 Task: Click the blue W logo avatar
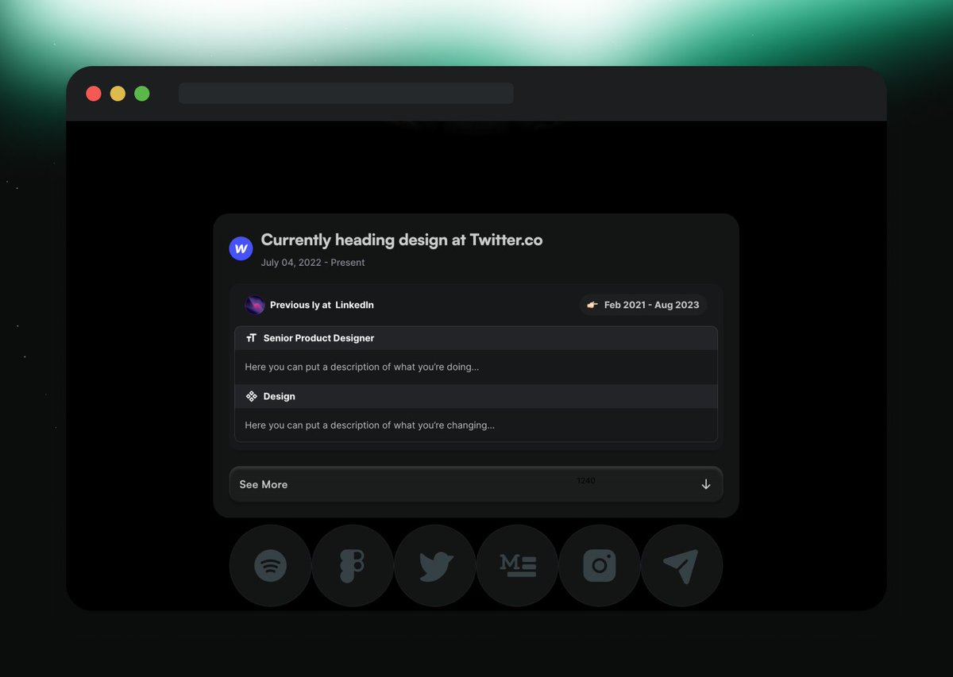[241, 248]
